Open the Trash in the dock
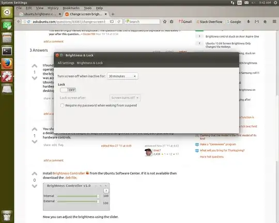The height and width of the screenshot is (223, 279). click(x=7, y=216)
